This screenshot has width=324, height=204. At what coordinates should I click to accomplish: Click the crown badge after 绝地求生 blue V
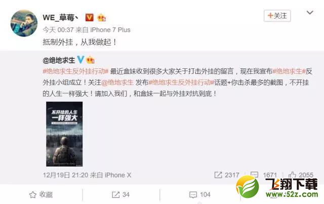pyautogui.click(x=90, y=60)
